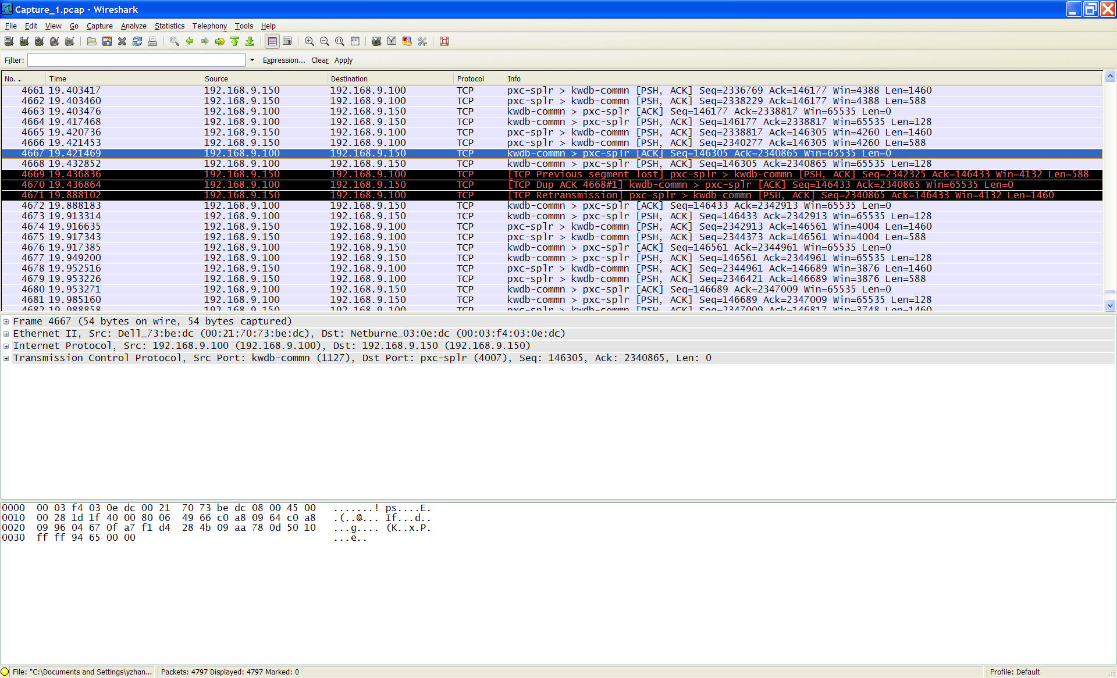This screenshot has height=678, width=1117.
Task: Open the Edit menu
Action: click(31, 26)
